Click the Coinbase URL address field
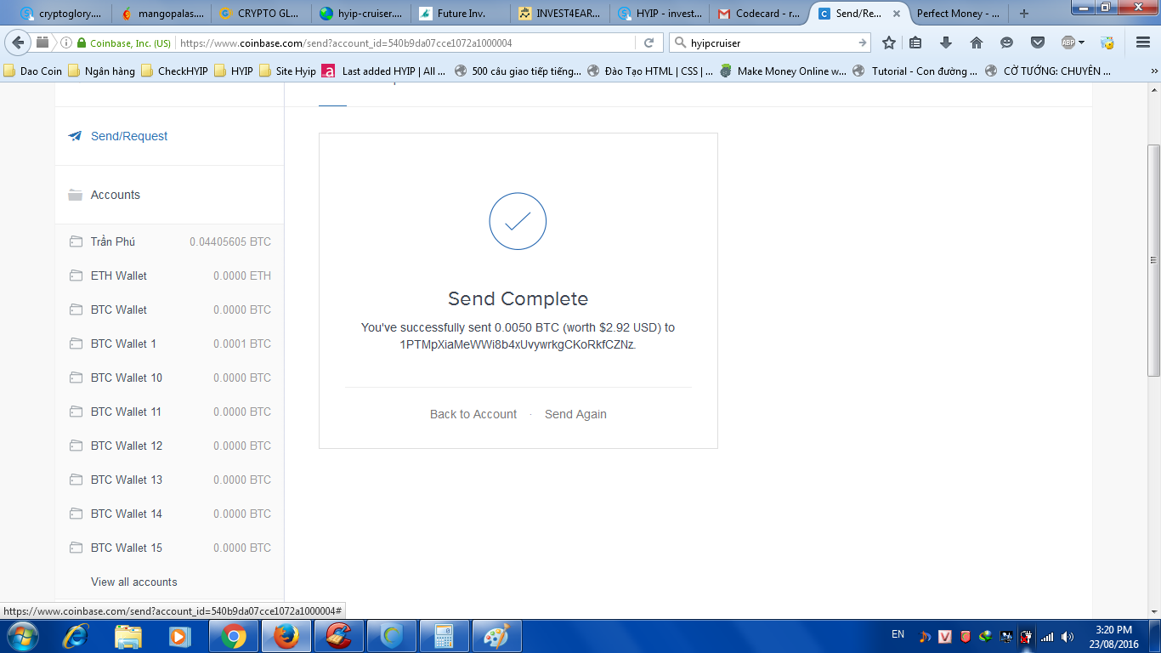This screenshot has width=1161, height=653. 405,43
